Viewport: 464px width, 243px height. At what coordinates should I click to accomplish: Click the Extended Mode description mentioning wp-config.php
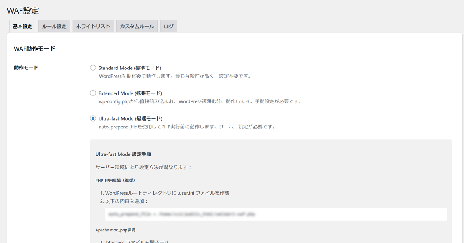pyautogui.click(x=200, y=101)
